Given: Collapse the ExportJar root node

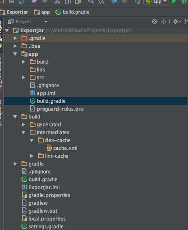Looking at the screenshot, I should (7, 31).
